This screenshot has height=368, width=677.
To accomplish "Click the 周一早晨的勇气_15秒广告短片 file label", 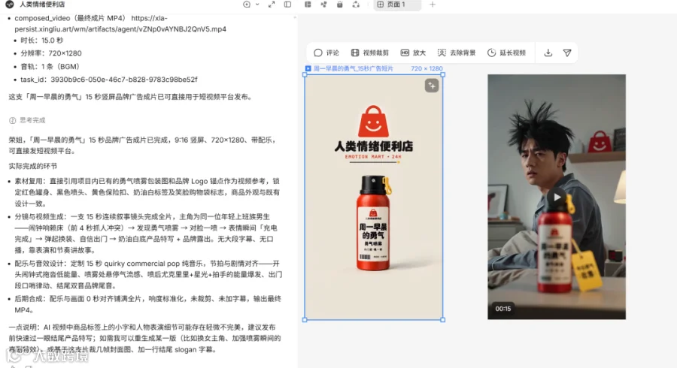I will (354, 68).
